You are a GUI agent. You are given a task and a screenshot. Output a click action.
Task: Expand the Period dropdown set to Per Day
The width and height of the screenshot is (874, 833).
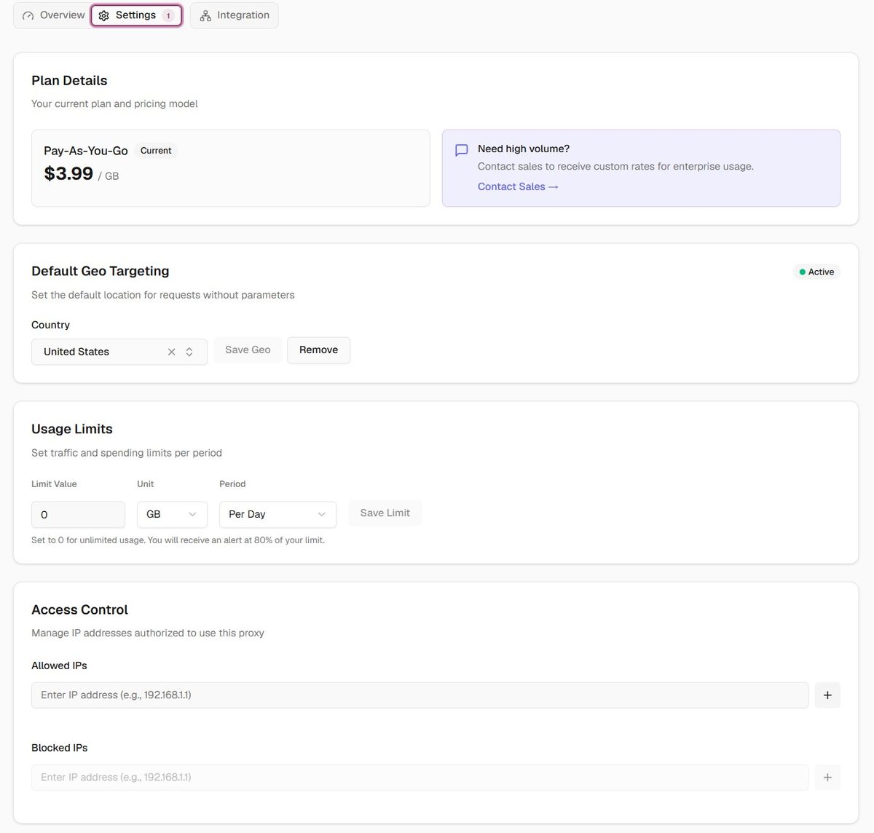tap(277, 515)
